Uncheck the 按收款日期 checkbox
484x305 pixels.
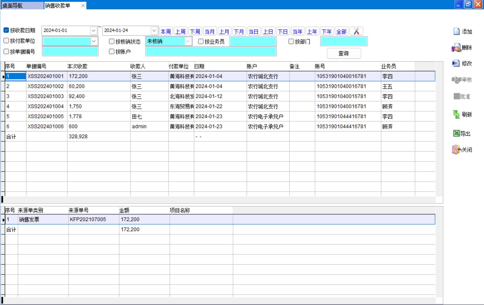point(6,30)
